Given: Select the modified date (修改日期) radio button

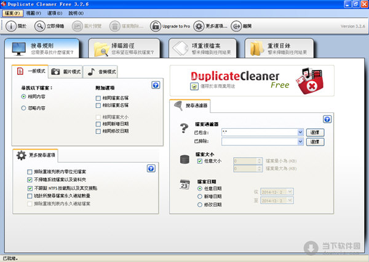Looking at the screenshot, I should click(x=200, y=205).
